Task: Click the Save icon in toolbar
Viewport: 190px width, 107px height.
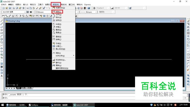Action: 10,8
